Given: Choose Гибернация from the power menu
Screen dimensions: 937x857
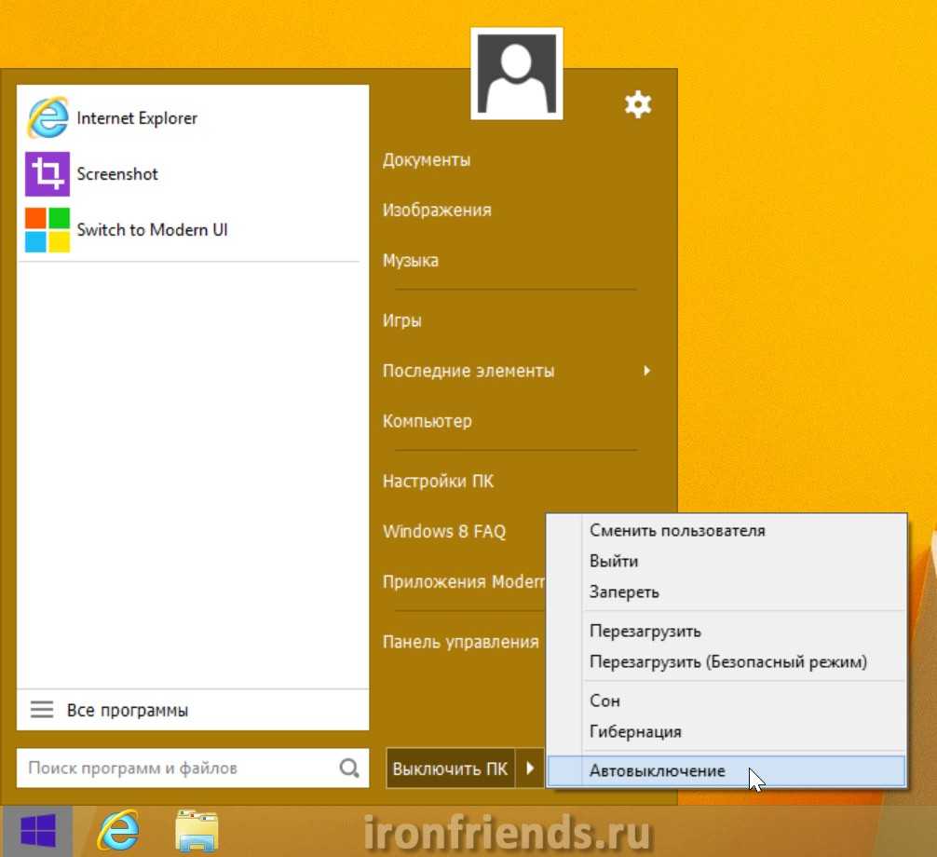Looking at the screenshot, I should click(635, 731).
